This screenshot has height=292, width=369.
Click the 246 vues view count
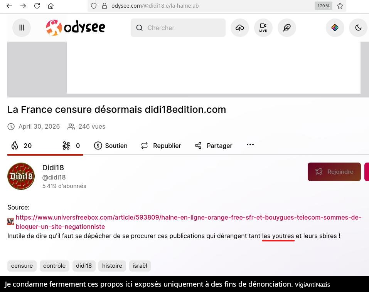click(x=92, y=126)
